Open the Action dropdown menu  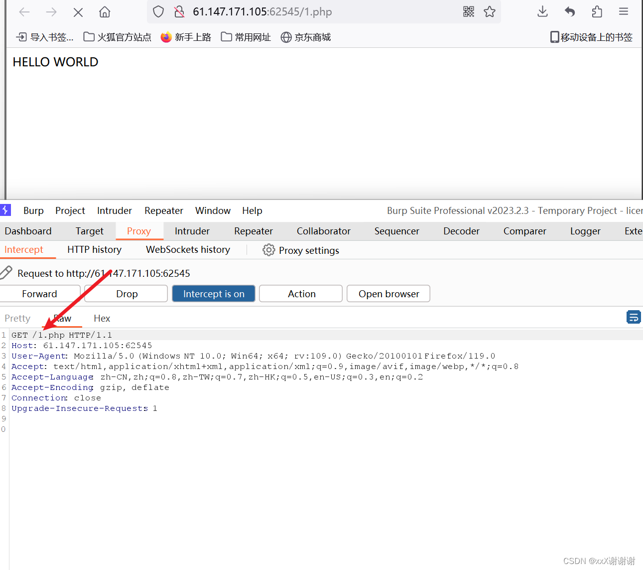(x=300, y=293)
